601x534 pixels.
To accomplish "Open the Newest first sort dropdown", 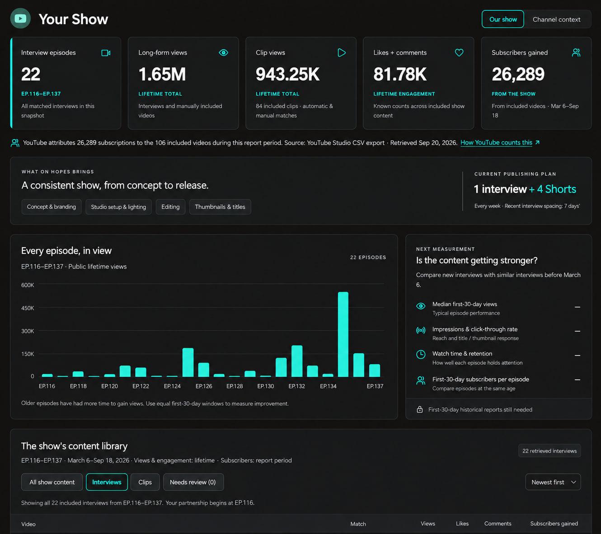I will [x=553, y=482].
